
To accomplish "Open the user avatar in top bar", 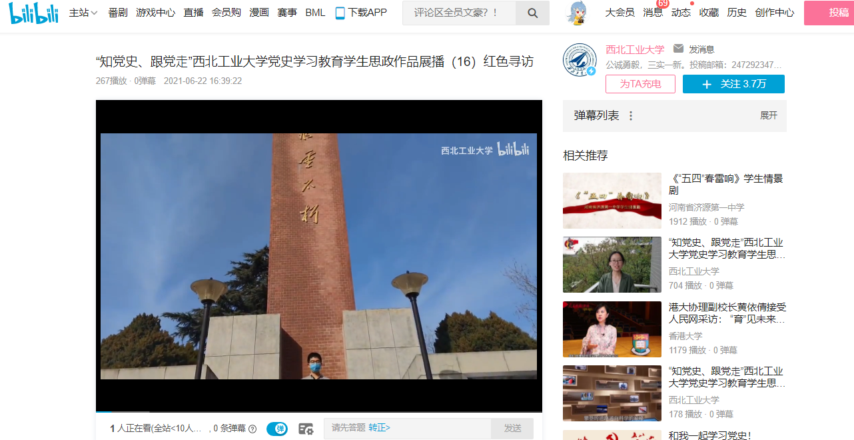I will tap(580, 13).
